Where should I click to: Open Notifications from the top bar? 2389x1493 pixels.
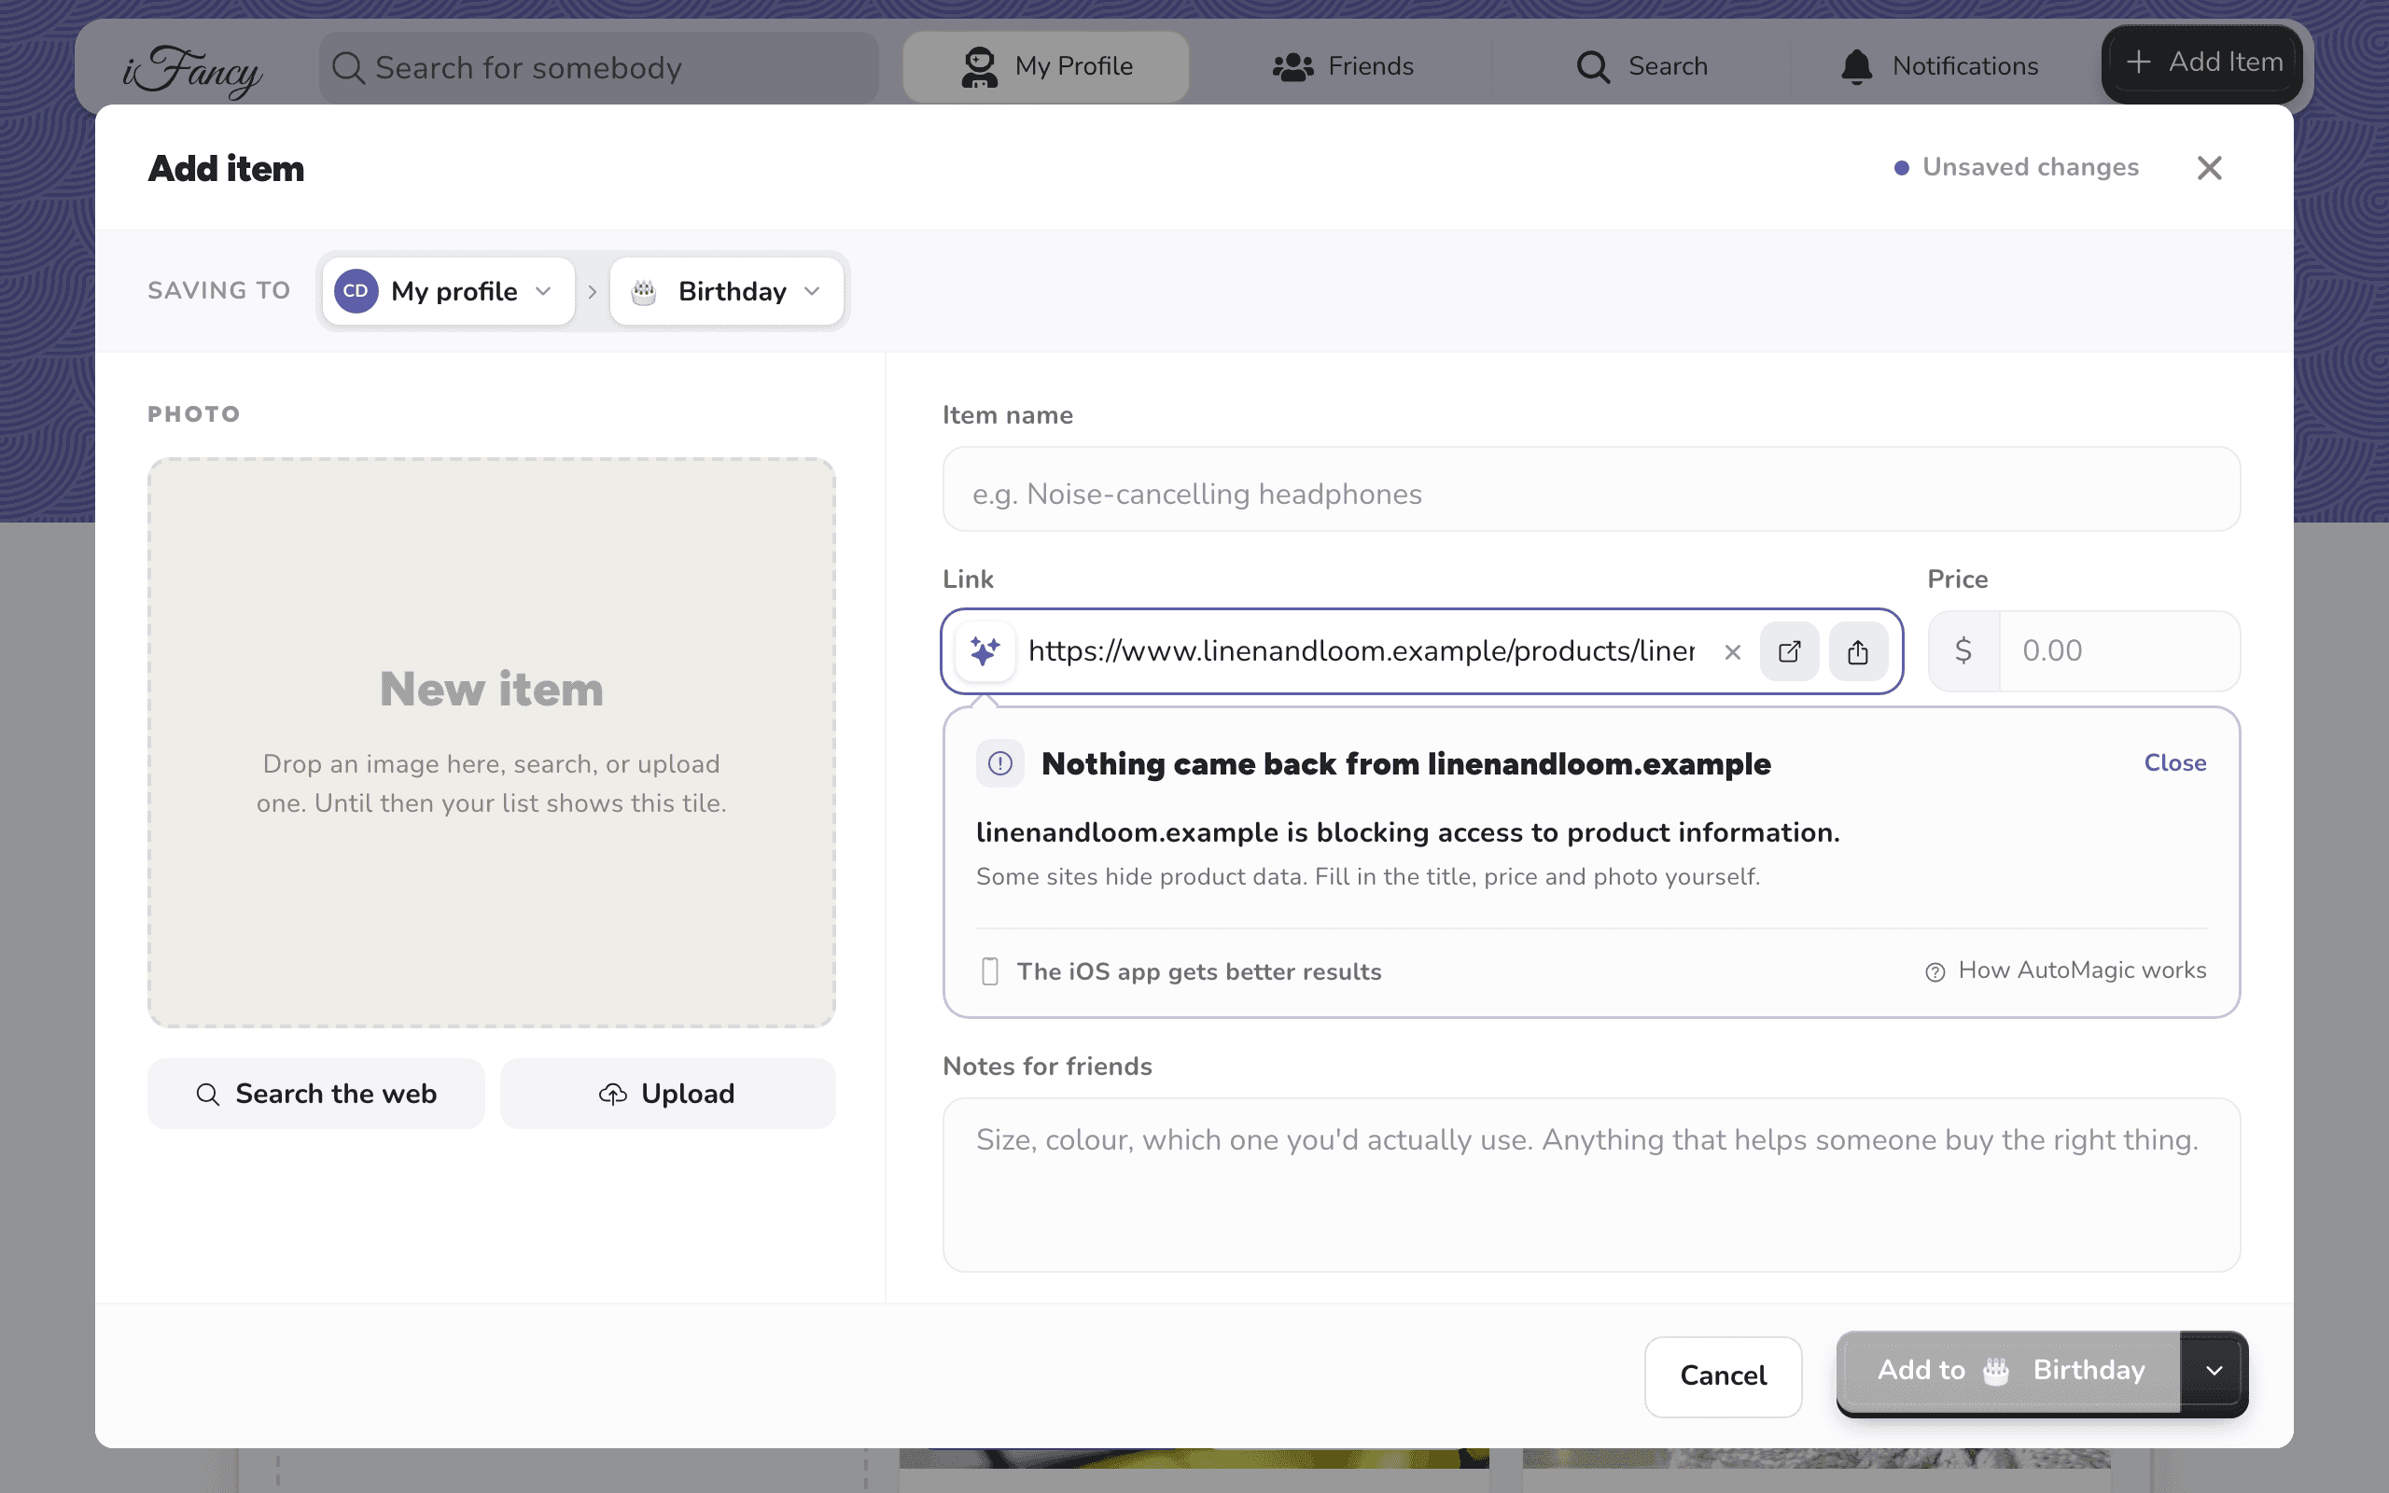[1939, 66]
